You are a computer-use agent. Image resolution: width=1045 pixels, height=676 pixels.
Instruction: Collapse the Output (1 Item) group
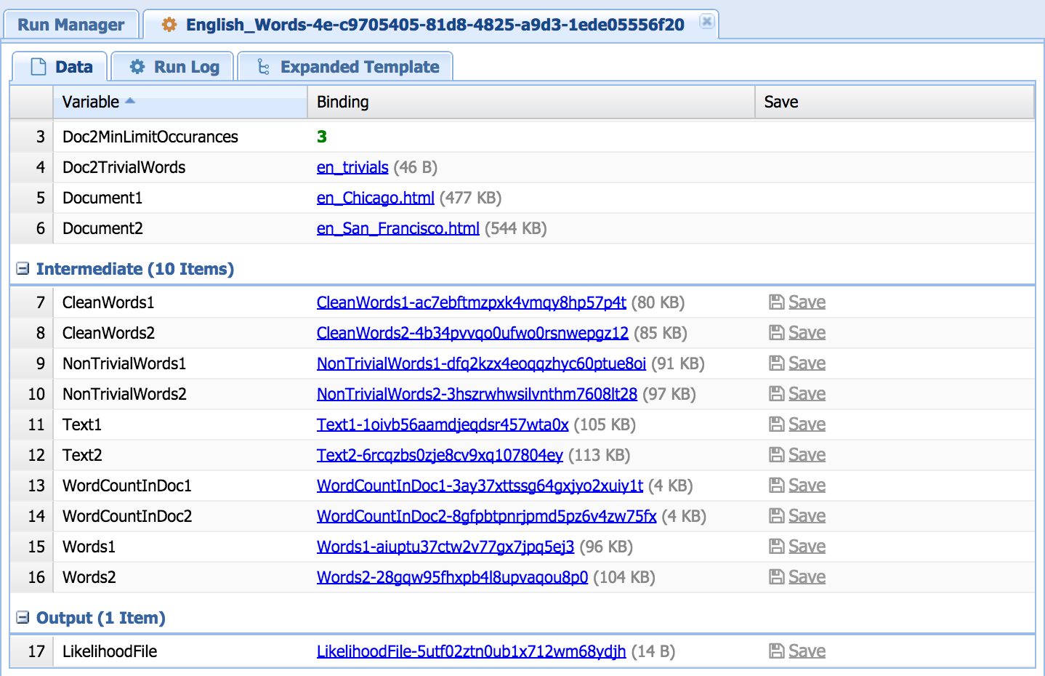[23, 618]
